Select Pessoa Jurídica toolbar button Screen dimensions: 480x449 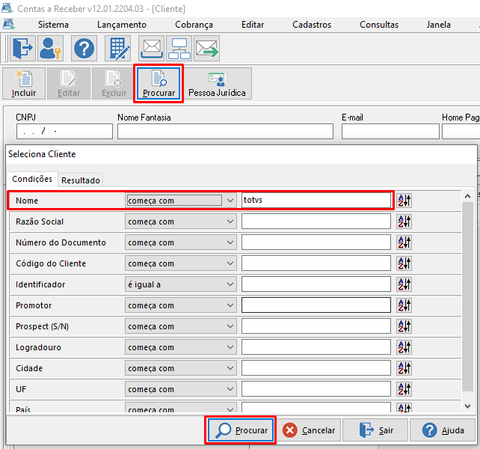point(217,84)
